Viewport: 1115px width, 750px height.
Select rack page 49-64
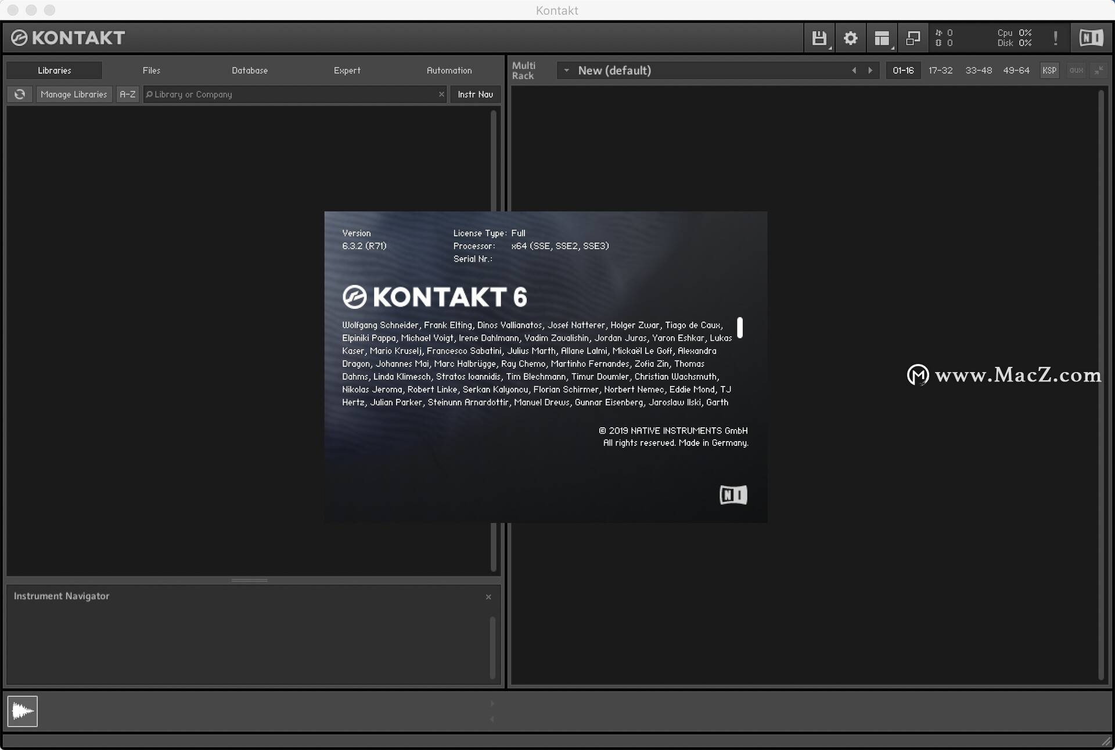coord(1016,70)
